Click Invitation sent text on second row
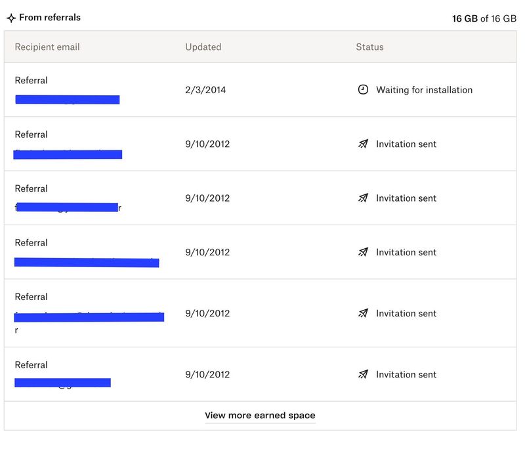The image size is (525, 451). 406,144
